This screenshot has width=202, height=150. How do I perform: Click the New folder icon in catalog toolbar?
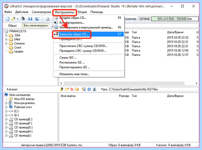[67, 89]
